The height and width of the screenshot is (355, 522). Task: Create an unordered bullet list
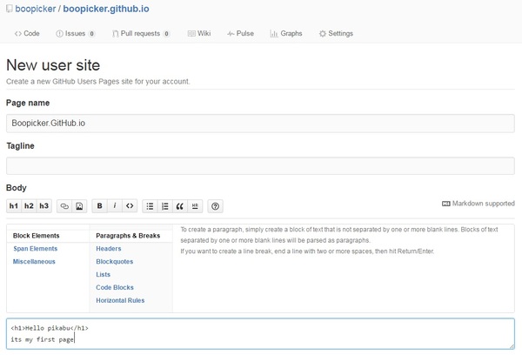(x=151, y=206)
